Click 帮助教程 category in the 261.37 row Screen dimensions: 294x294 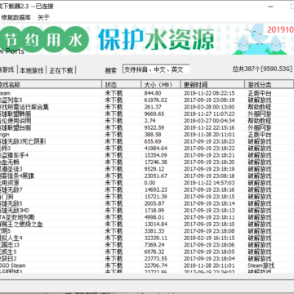point(260,107)
